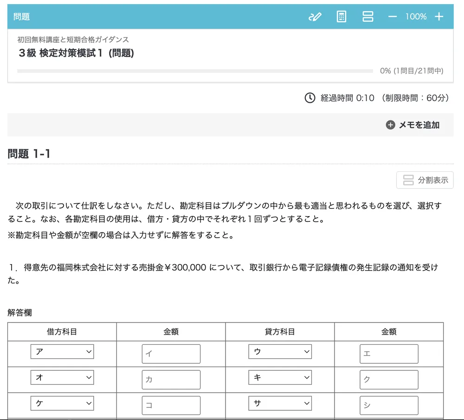The height and width of the screenshot is (420, 464).
Task: Open the handwriting memo pen tool
Action: click(x=315, y=17)
